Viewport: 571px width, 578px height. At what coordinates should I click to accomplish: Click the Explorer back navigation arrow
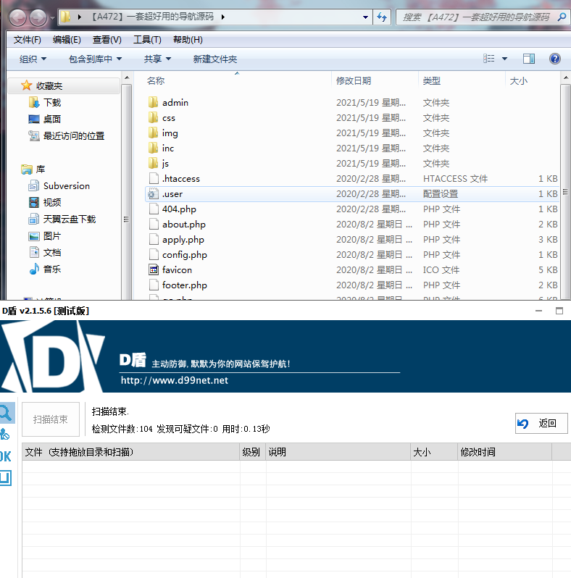pyautogui.click(x=19, y=17)
